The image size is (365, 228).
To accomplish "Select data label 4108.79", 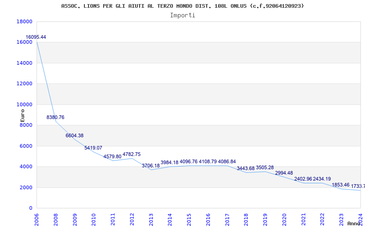I will coord(208,161).
